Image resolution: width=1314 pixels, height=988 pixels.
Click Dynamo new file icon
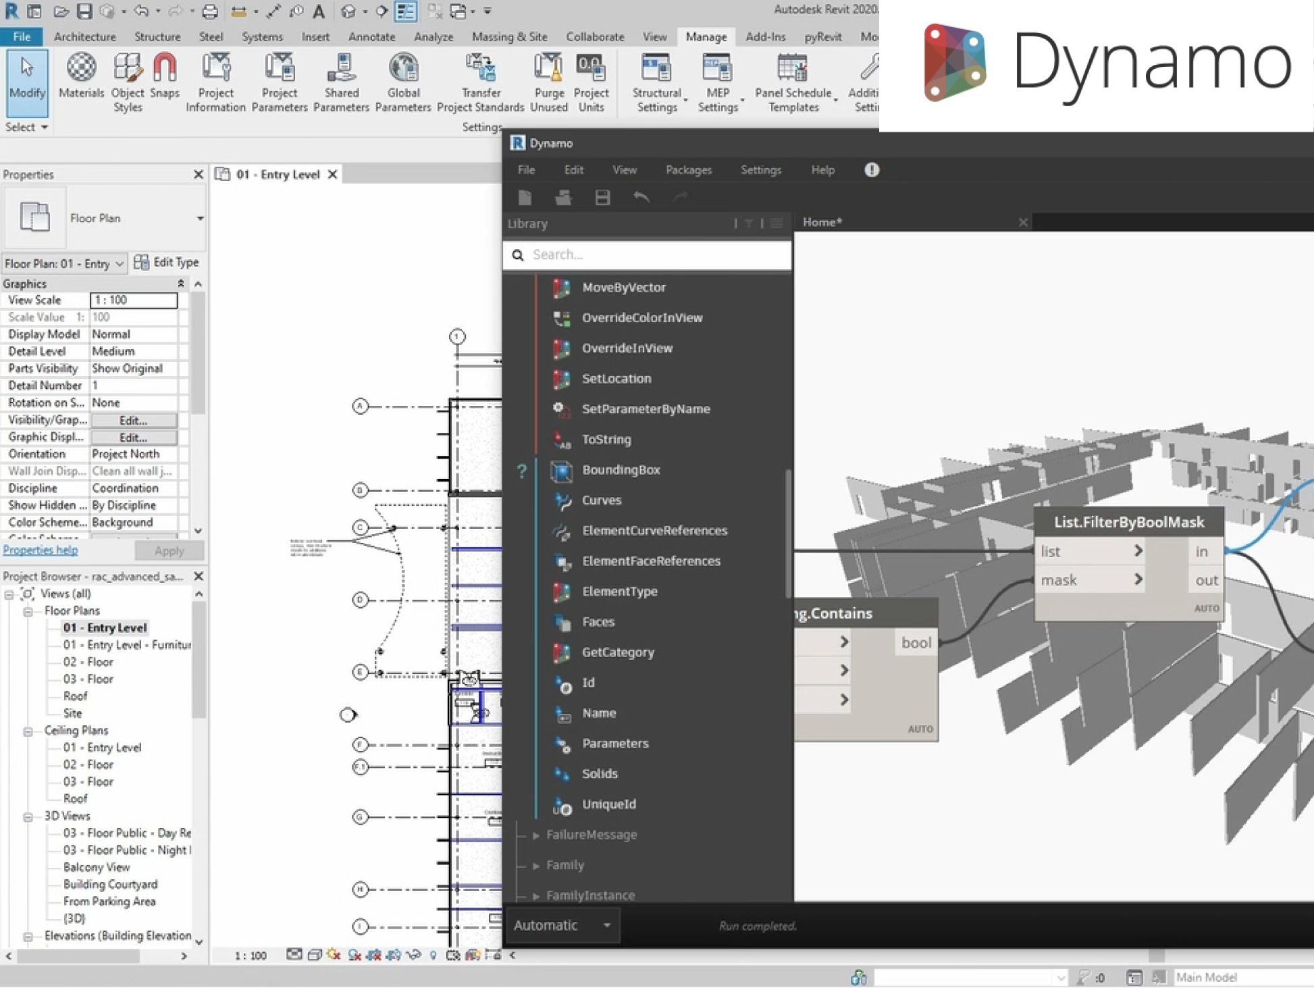525,197
